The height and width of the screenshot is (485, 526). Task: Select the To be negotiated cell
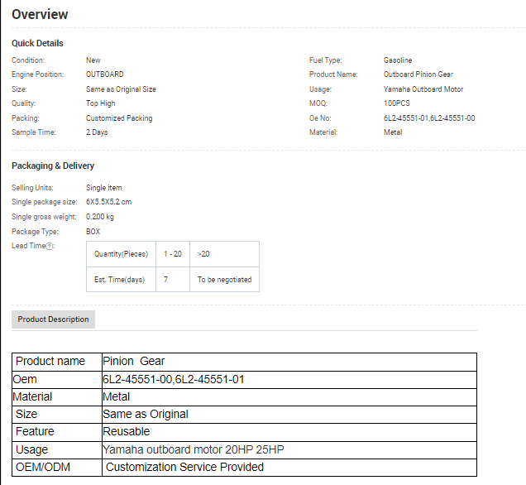pyautogui.click(x=224, y=280)
